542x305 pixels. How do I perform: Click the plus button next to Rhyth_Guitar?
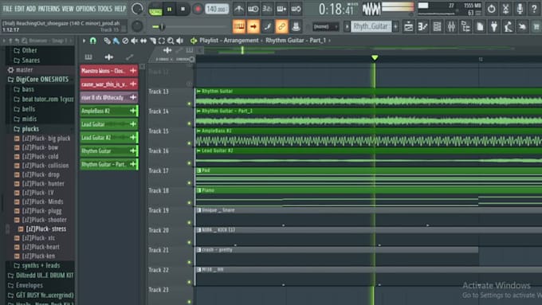(x=396, y=26)
